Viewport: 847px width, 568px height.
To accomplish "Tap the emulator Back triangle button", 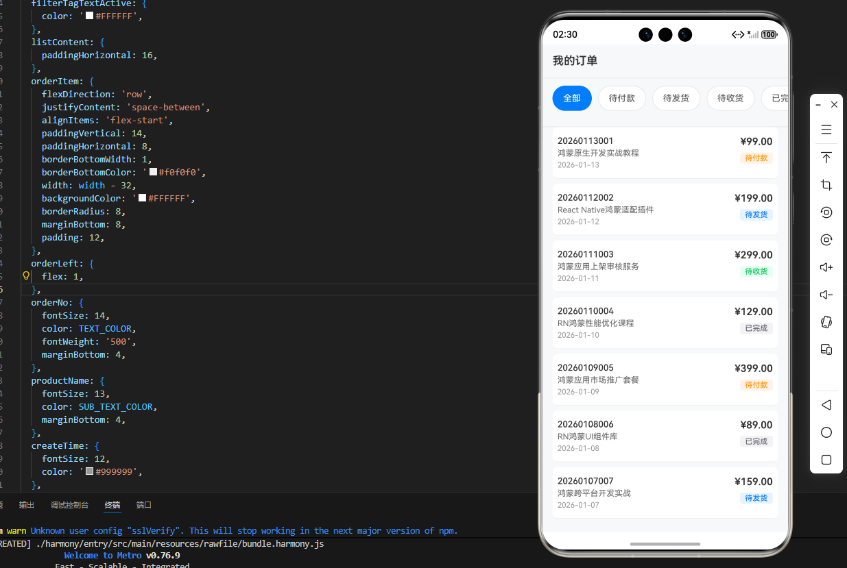I will [826, 405].
